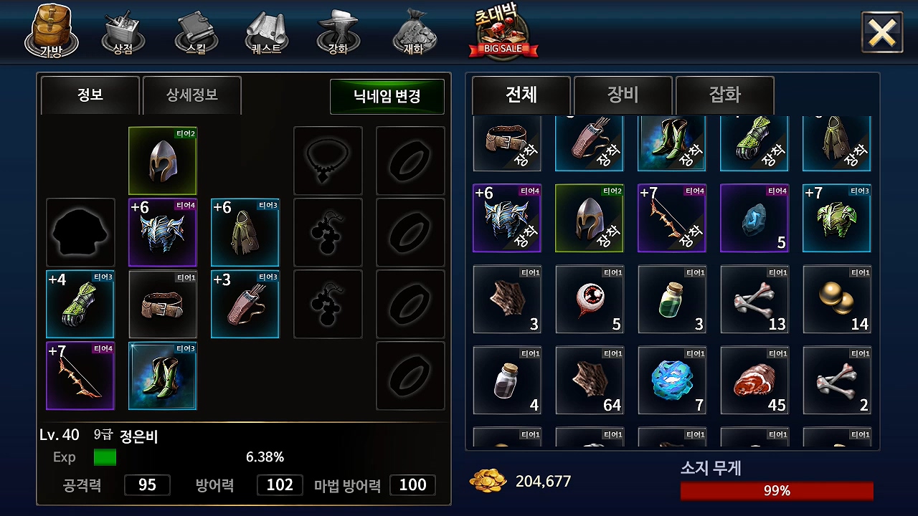The width and height of the screenshot is (918, 516).
Task: Switch to the 잡화 inventory tab
Action: click(725, 95)
